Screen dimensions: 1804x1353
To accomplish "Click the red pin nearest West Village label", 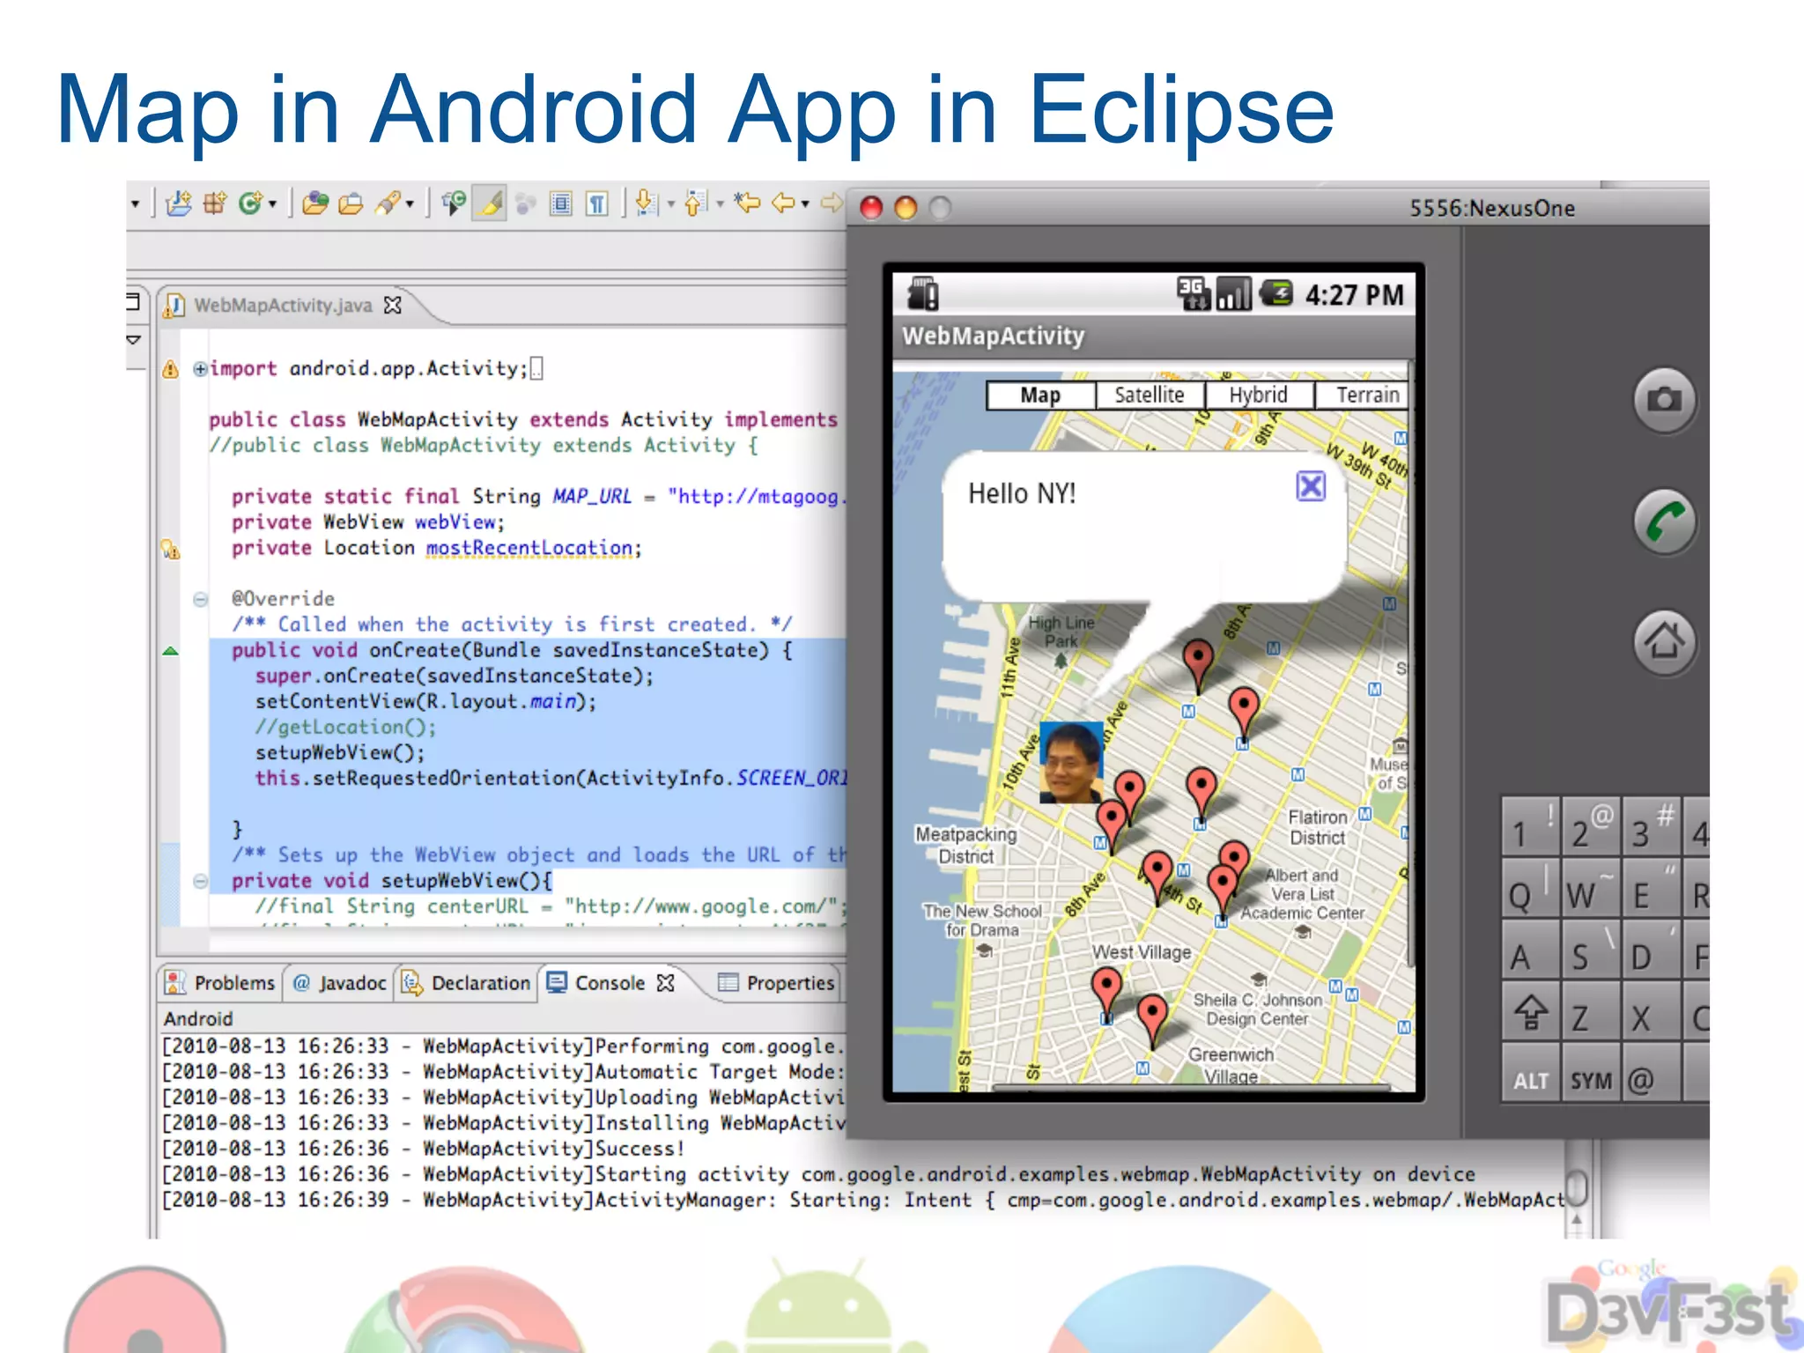I will coord(1106,992).
